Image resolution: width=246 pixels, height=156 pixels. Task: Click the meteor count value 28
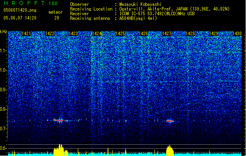point(57,18)
